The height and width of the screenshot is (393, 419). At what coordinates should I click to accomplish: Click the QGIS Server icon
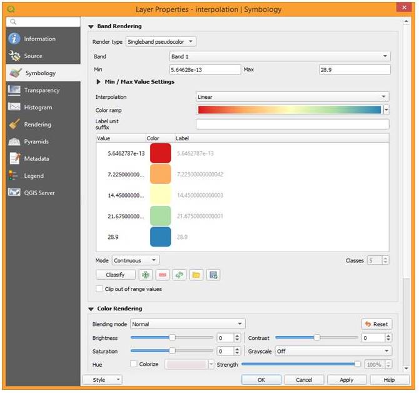coord(14,192)
